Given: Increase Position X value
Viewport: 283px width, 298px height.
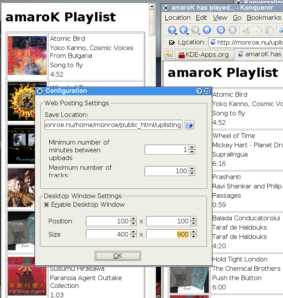Looking at the screenshot, I should [133, 219].
